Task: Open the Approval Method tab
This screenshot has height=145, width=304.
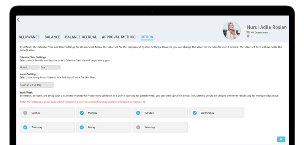Action: pos(119,37)
